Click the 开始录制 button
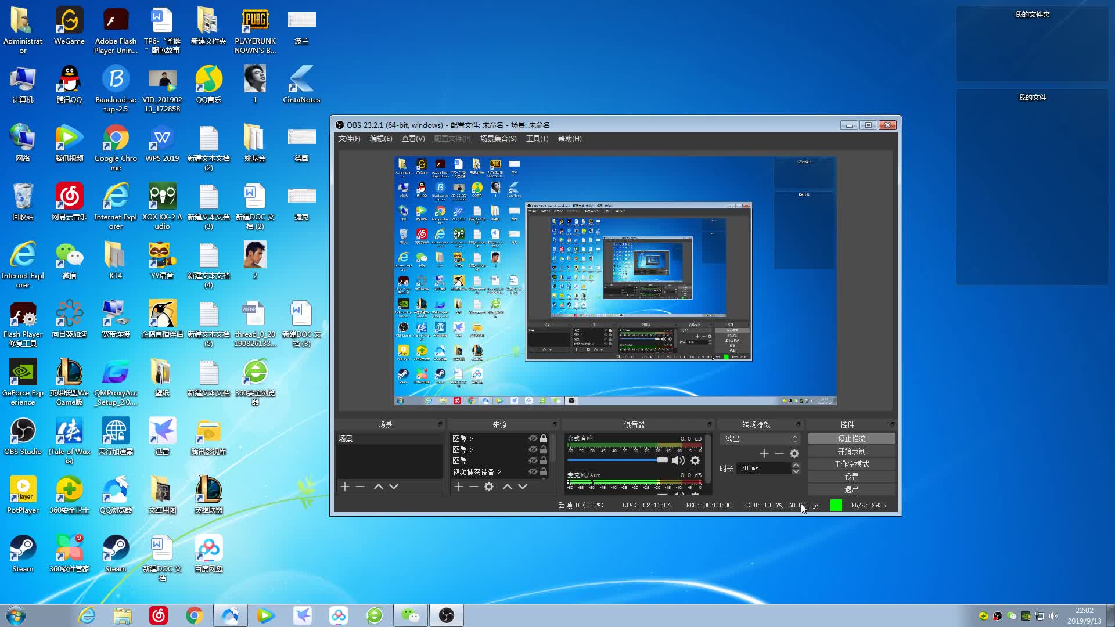The image size is (1115, 627). coord(851,452)
